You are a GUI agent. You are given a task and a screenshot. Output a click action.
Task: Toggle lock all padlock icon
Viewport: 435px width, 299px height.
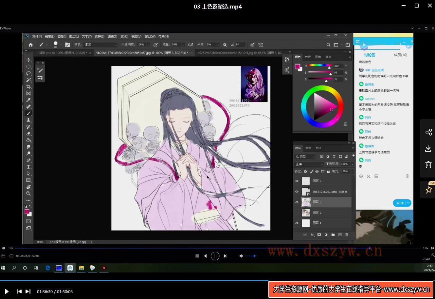pyautogui.click(x=328, y=171)
